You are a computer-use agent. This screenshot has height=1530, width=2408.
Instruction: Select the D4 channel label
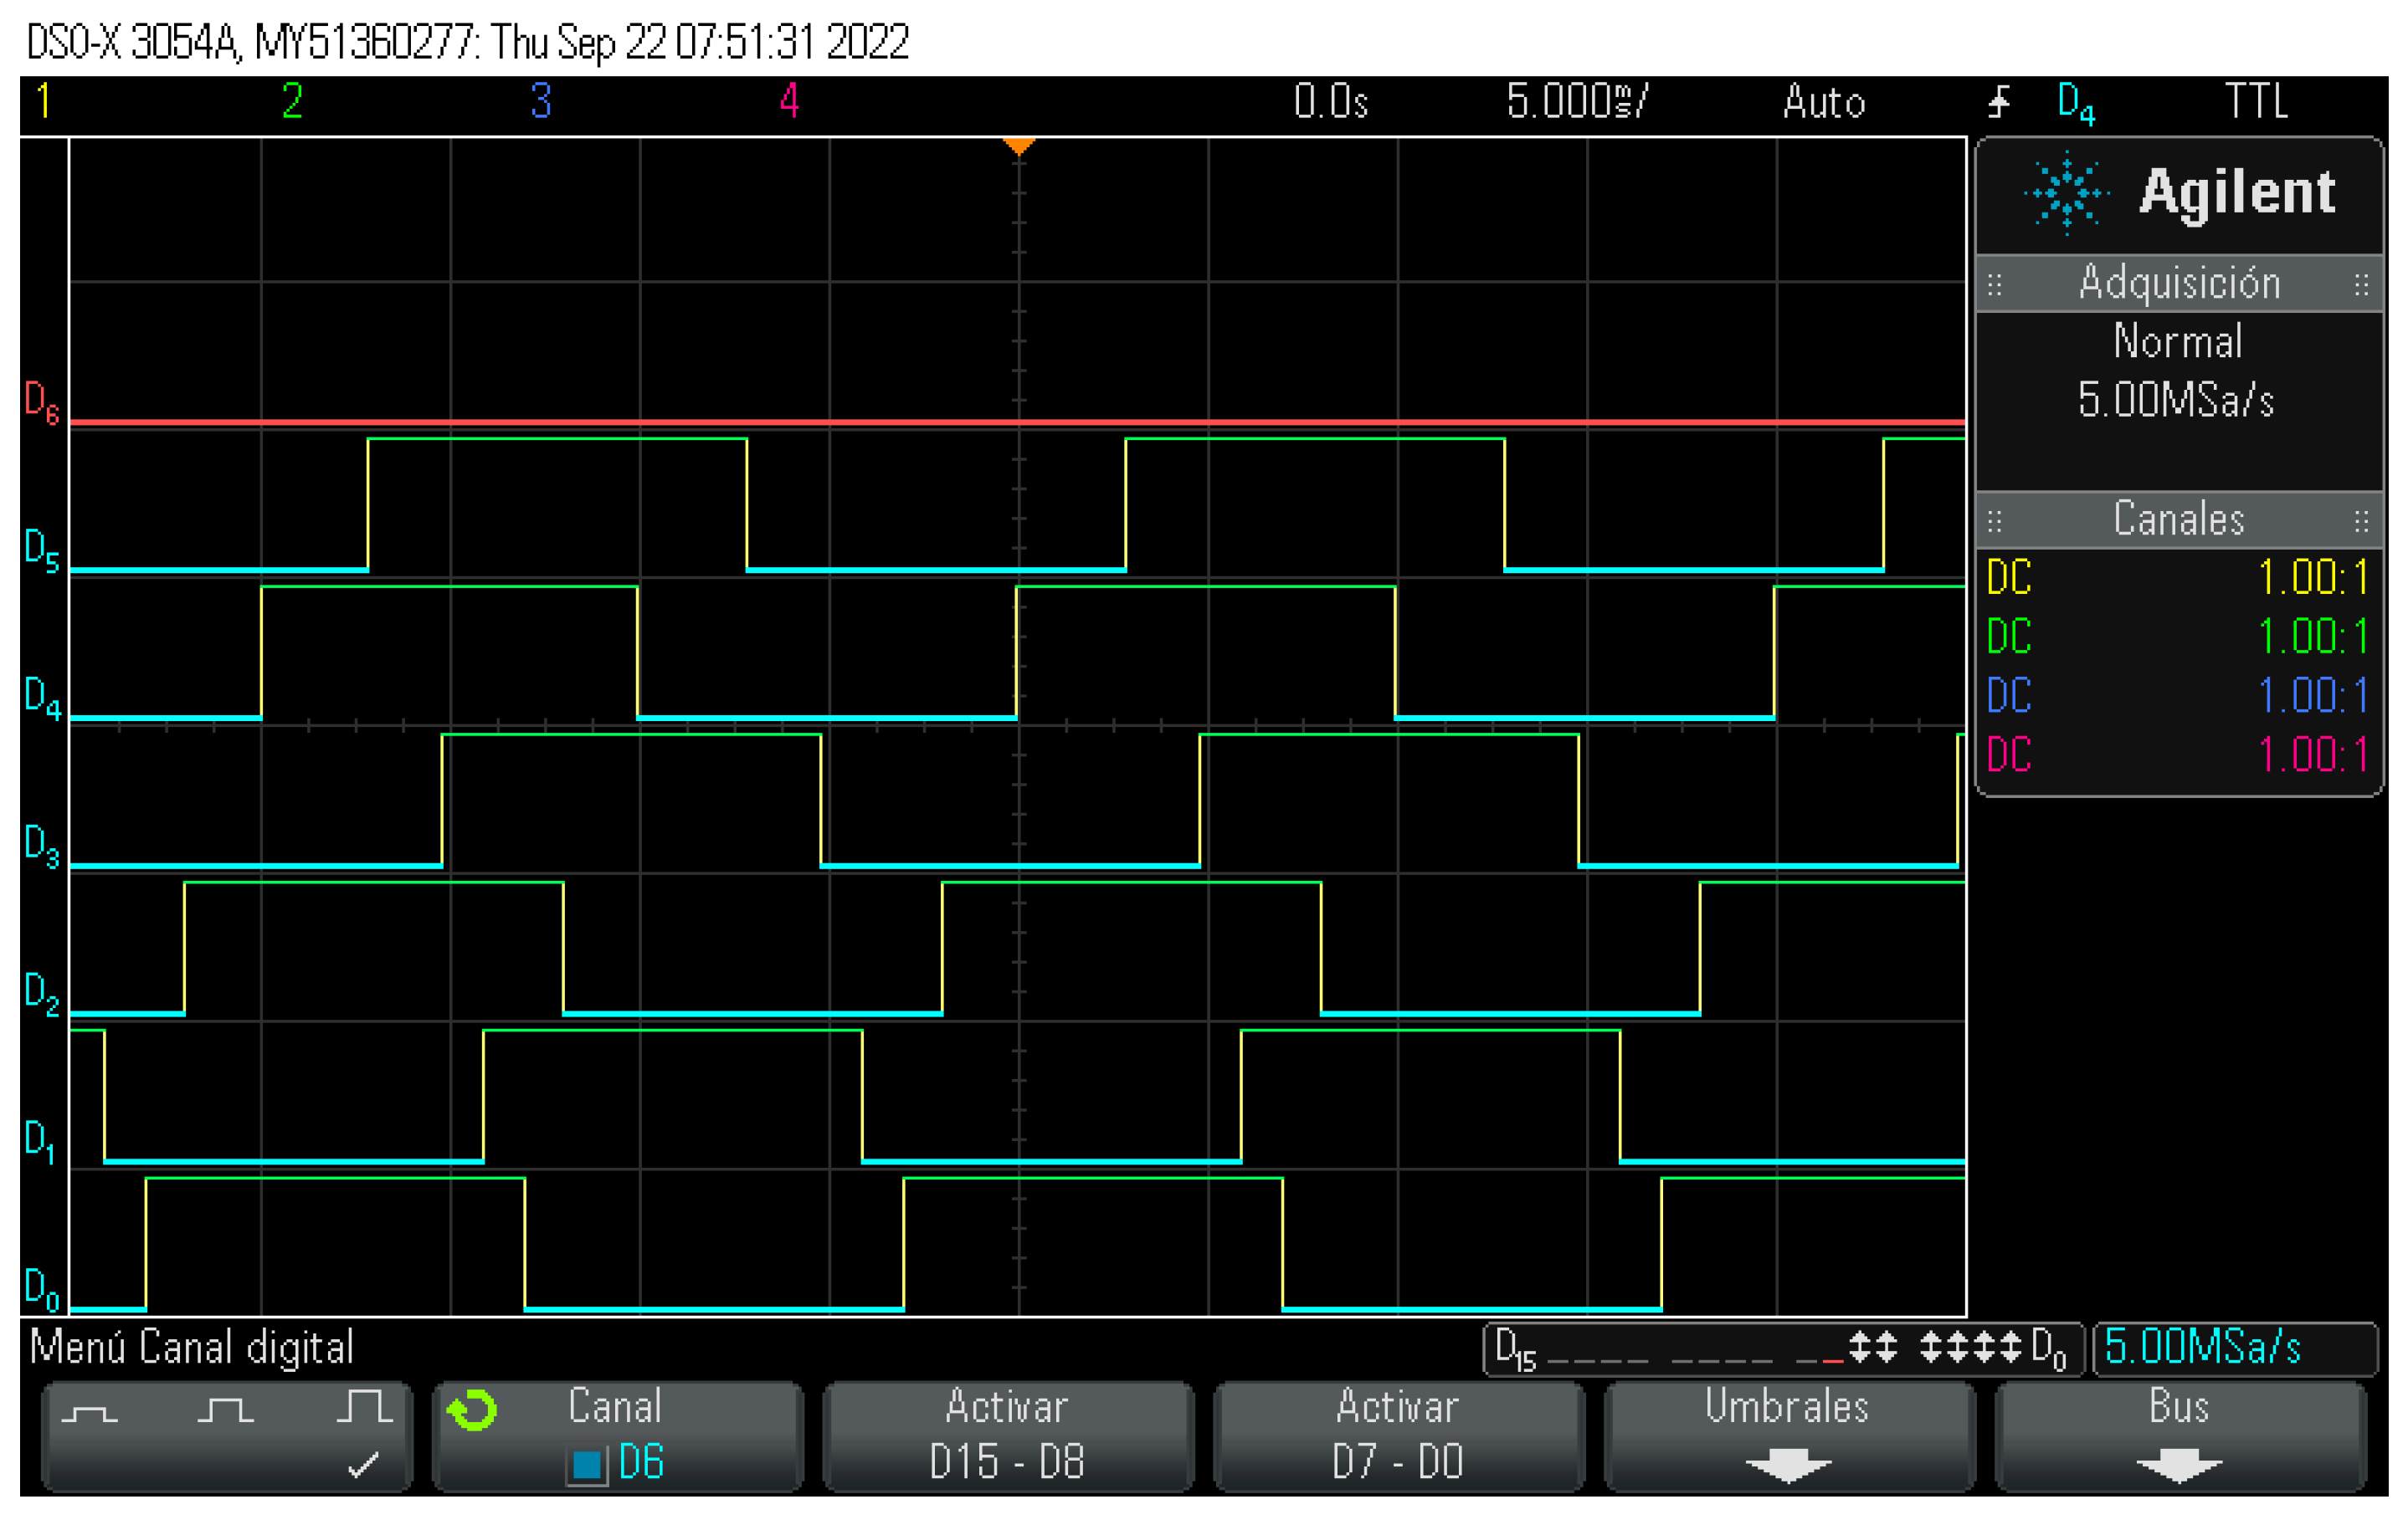42,698
